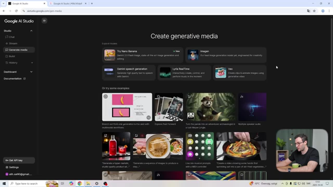Open the multimodal workflows banana example
This screenshot has width=333, height=187.
point(127,107)
